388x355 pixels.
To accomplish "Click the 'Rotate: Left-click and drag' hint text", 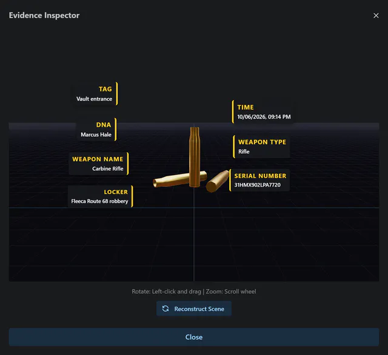I will click(x=166, y=291).
